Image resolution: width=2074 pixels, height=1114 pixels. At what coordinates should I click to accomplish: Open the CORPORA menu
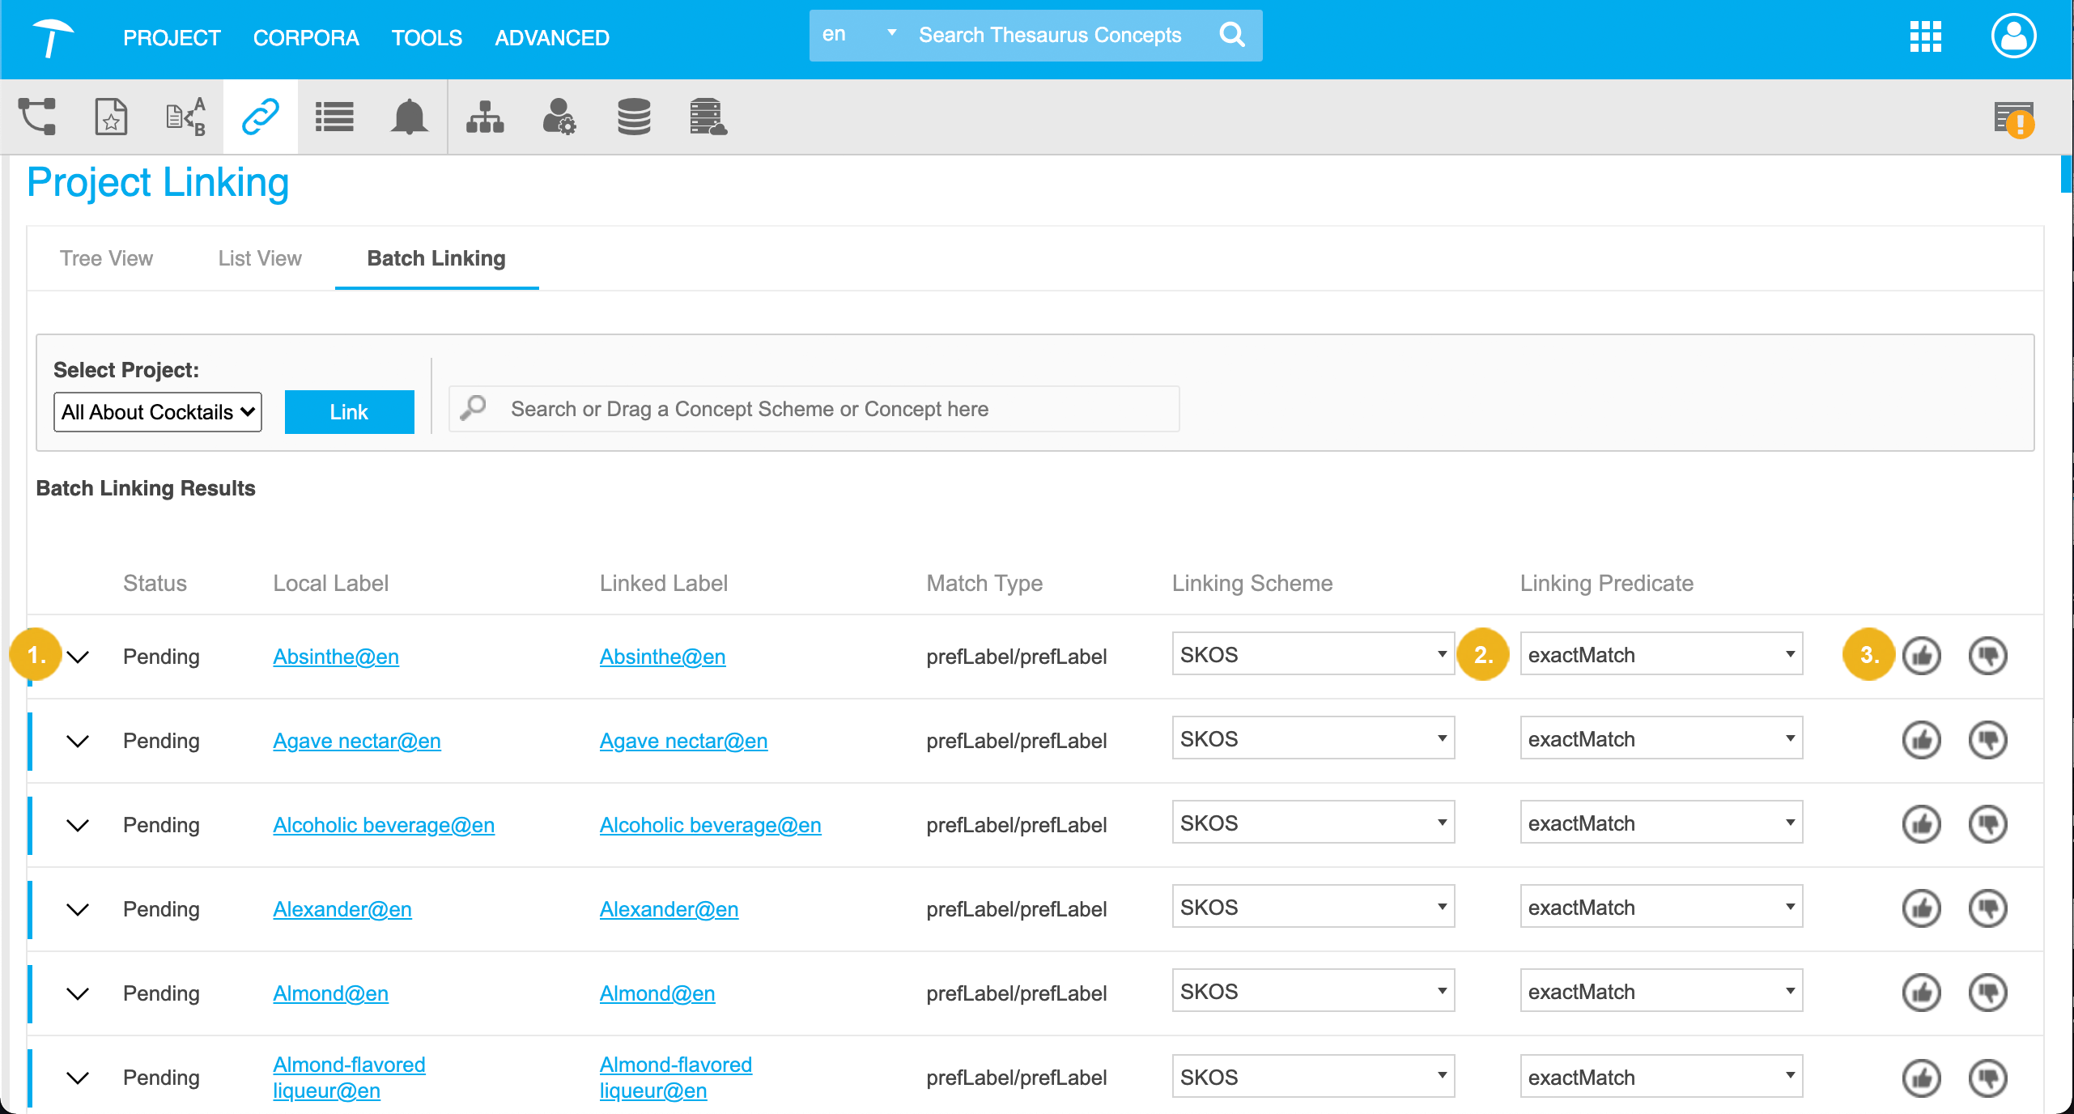(306, 38)
